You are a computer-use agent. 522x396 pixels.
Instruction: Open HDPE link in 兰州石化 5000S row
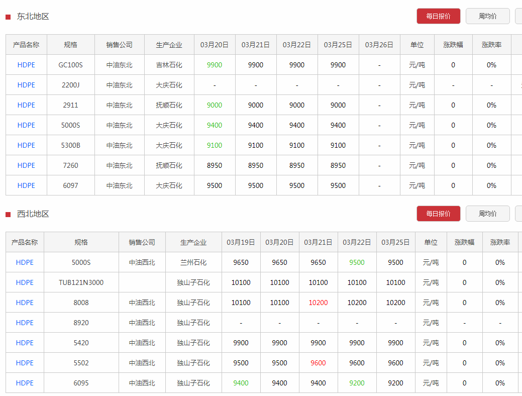click(x=25, y=262)
